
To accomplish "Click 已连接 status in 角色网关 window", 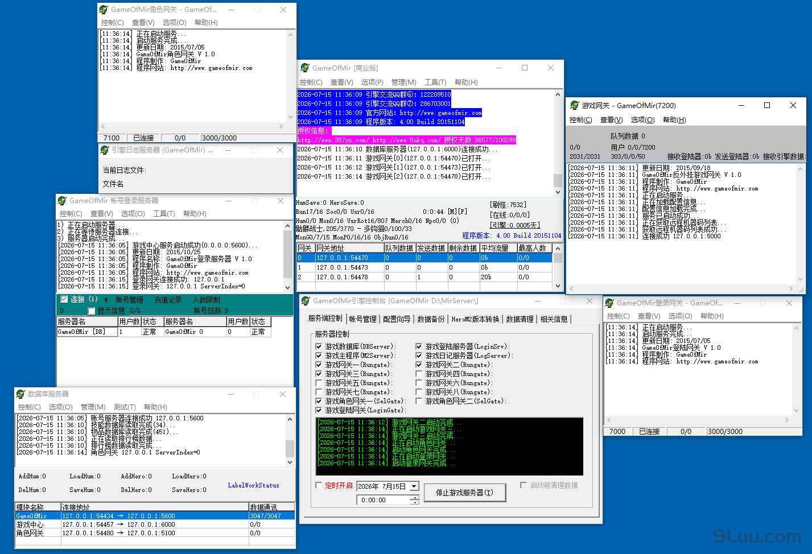I will point(143,138).
